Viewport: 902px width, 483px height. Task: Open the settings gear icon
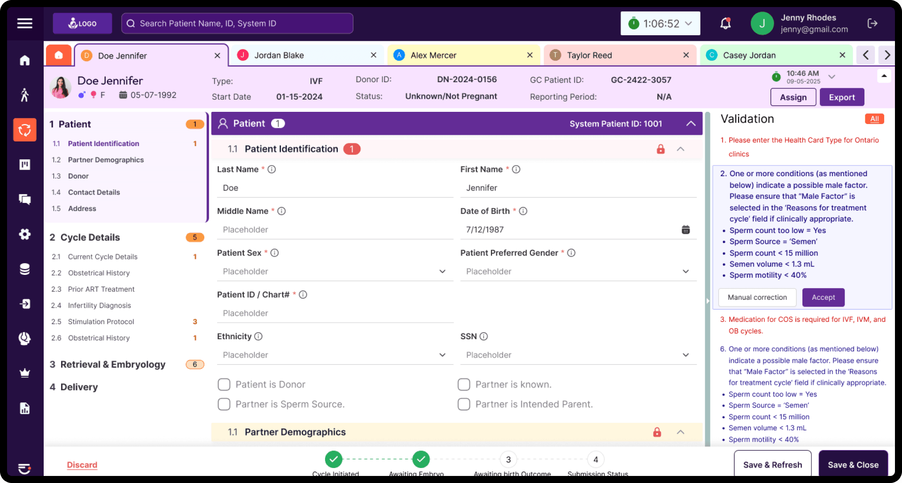click(x=24, y=234)
